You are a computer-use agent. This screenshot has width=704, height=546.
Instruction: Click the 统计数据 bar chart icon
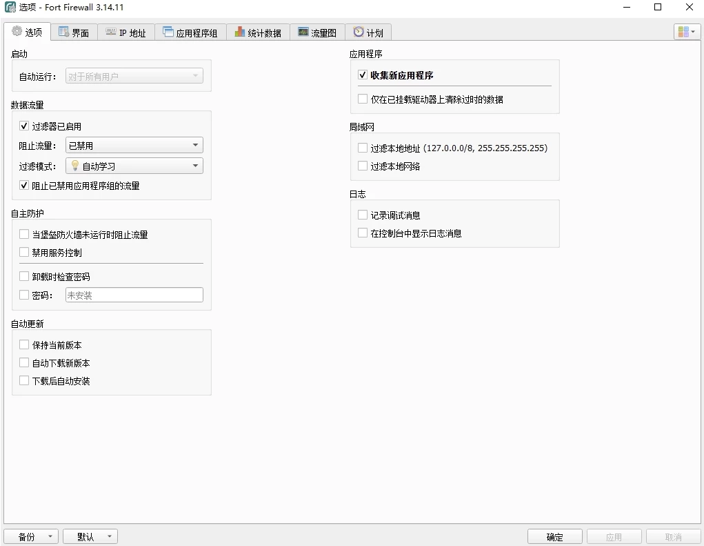point(239,32)
